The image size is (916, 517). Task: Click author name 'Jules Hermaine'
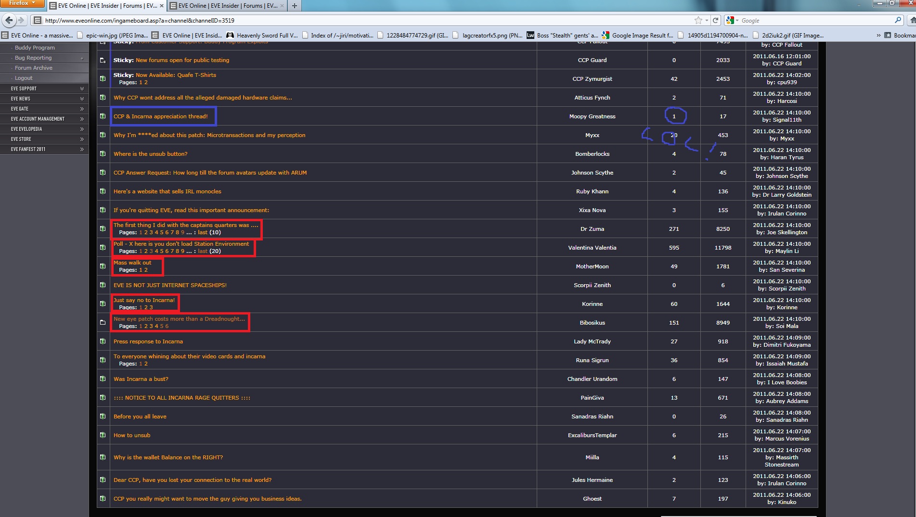592,480
